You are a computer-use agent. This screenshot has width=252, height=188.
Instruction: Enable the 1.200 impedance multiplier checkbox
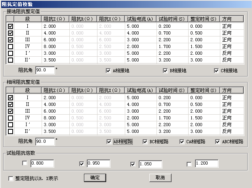tap(189, 164)
